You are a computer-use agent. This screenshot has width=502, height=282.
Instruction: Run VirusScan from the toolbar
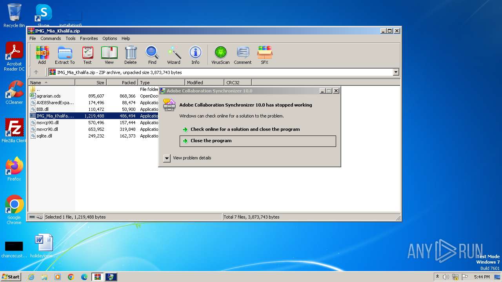coord(220,55)
